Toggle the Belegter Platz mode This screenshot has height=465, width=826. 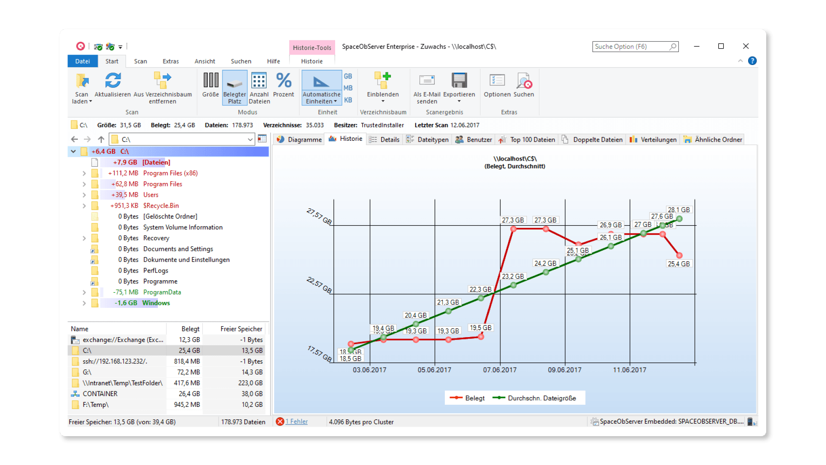coord(234,88)
